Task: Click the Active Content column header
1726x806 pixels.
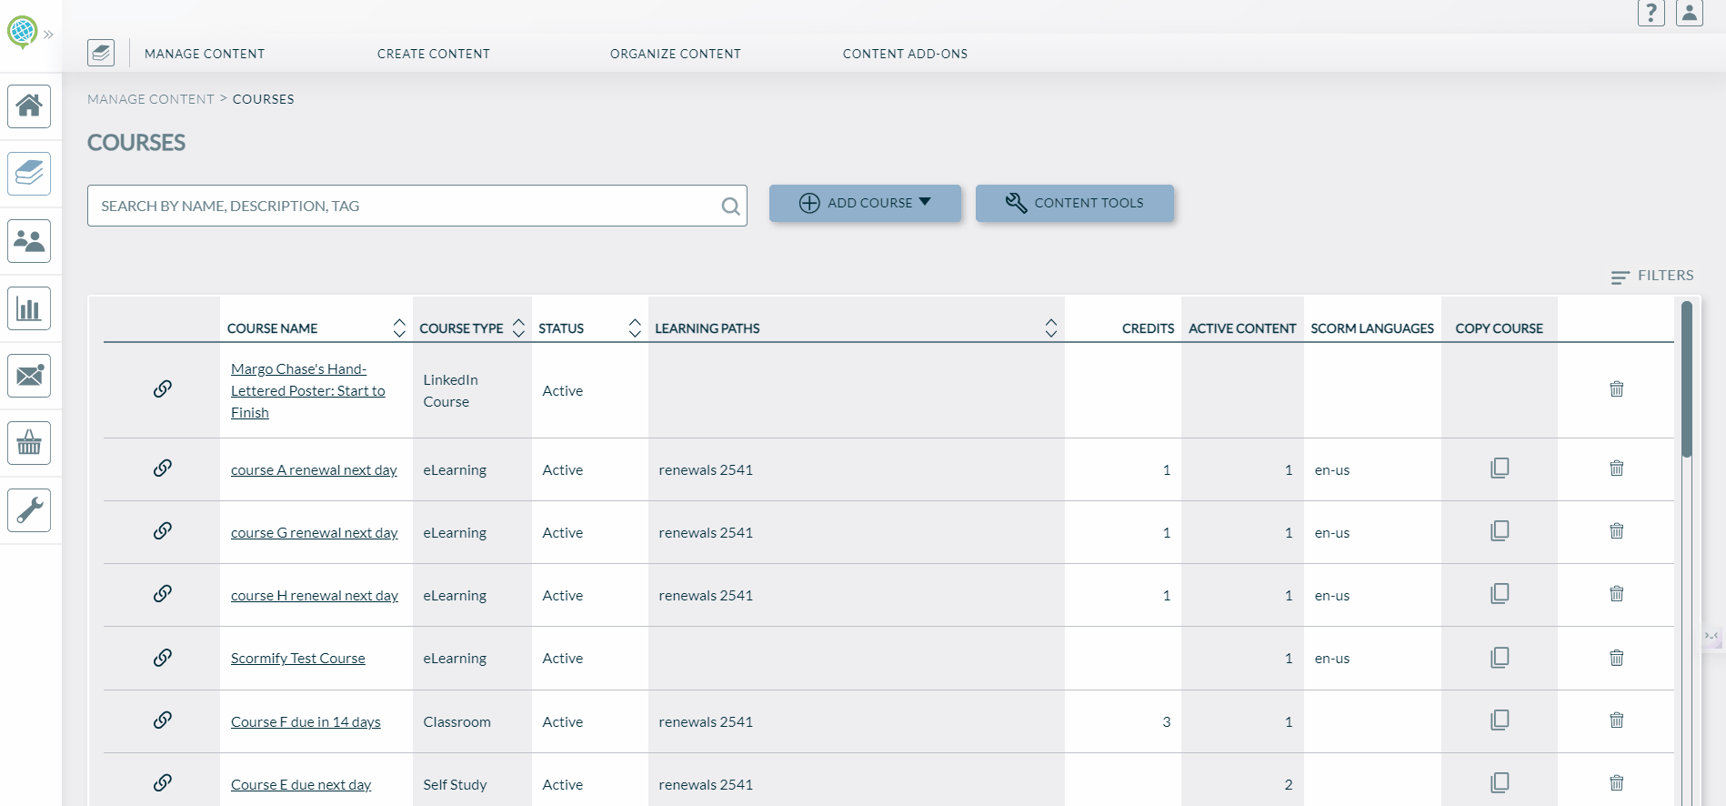Action: (x=1242, y=328)
